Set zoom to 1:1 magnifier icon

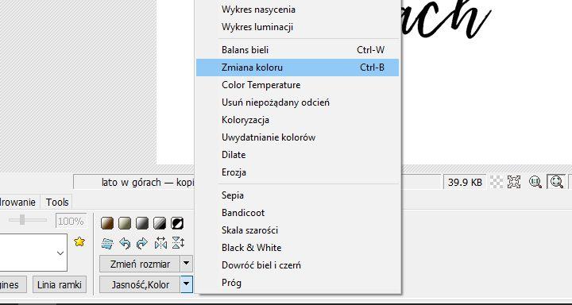535,182
